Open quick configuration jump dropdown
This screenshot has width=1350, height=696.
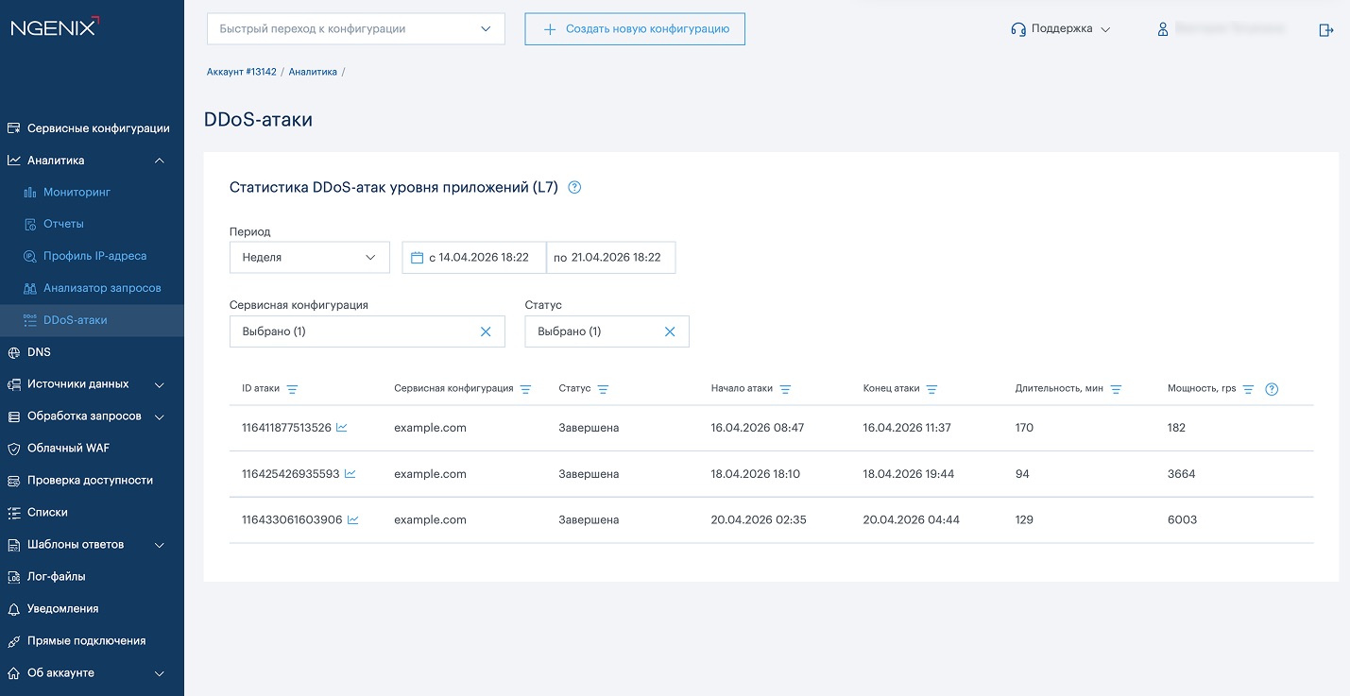(x=355, y=29)
